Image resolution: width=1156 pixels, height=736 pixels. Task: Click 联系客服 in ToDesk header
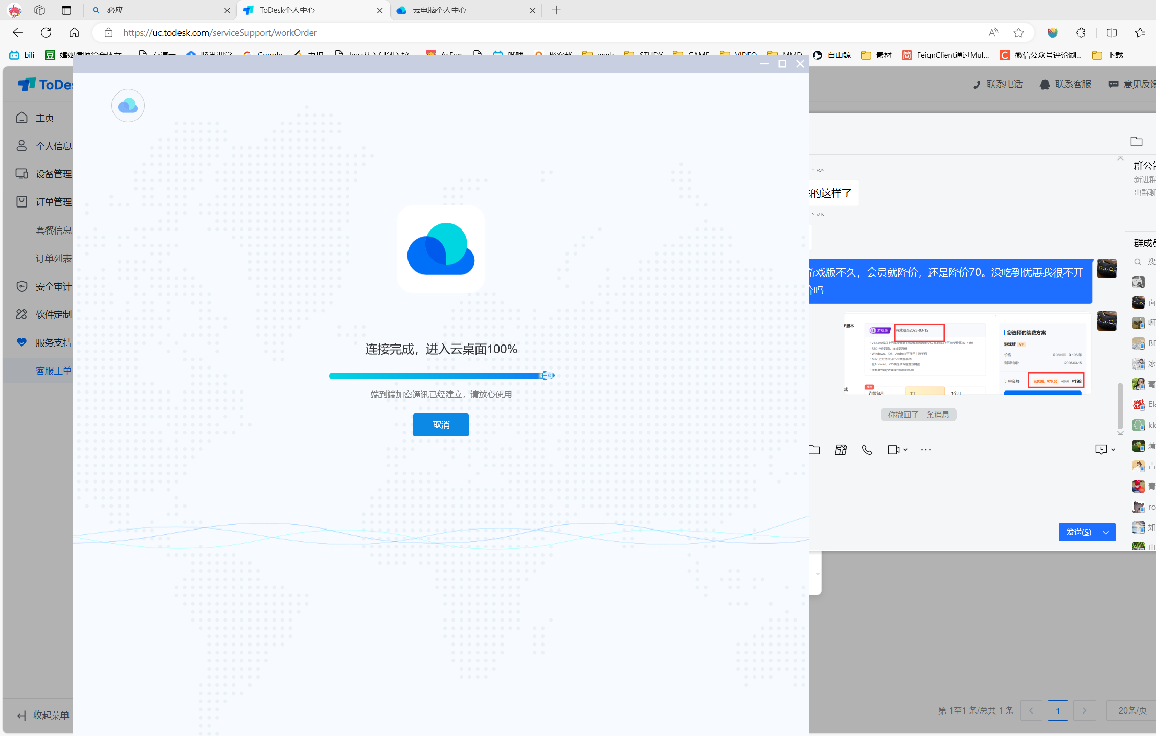pyautogui.click(x=1066, y=84)
